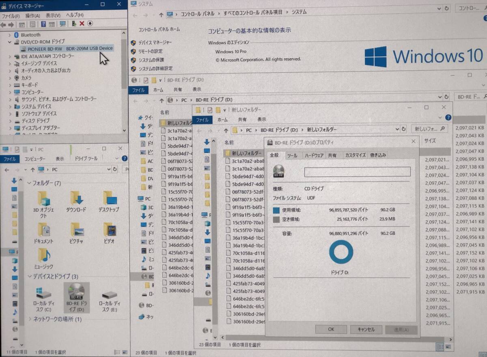Click monitor scan-for-hardware icon in Device Manager
The image size is (487, 357).
[x=62, y=24]
